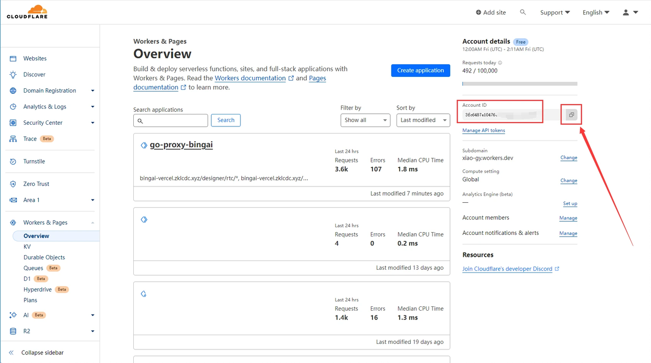This screenshot has width=651, height=363.
Task: Click the Create application button
Action: tap(421, 70)
